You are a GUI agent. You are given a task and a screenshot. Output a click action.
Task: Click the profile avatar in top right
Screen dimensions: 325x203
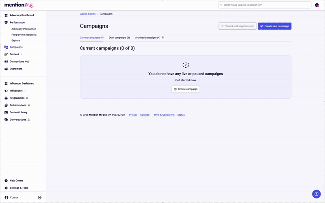click(317, 5)
